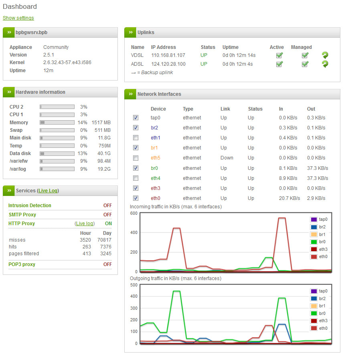Screen dimensions: 344x355
Task: Click the eth0 red swatch in outgoing legend
Action: 314,328
